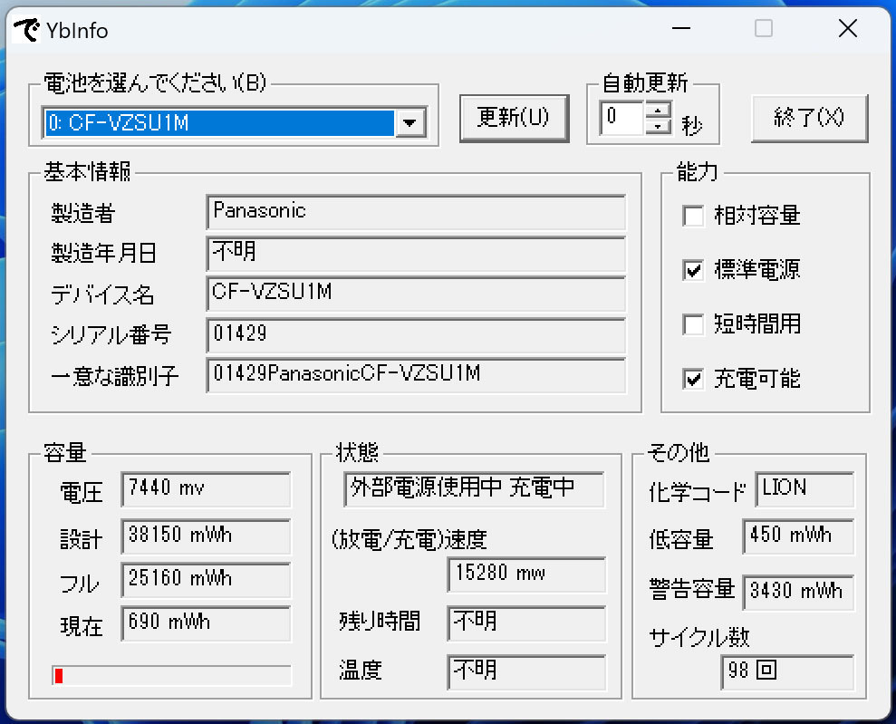Click the red battery level progress bar
The height and width of the screenshot is (724, 896).
click(171, 675)
